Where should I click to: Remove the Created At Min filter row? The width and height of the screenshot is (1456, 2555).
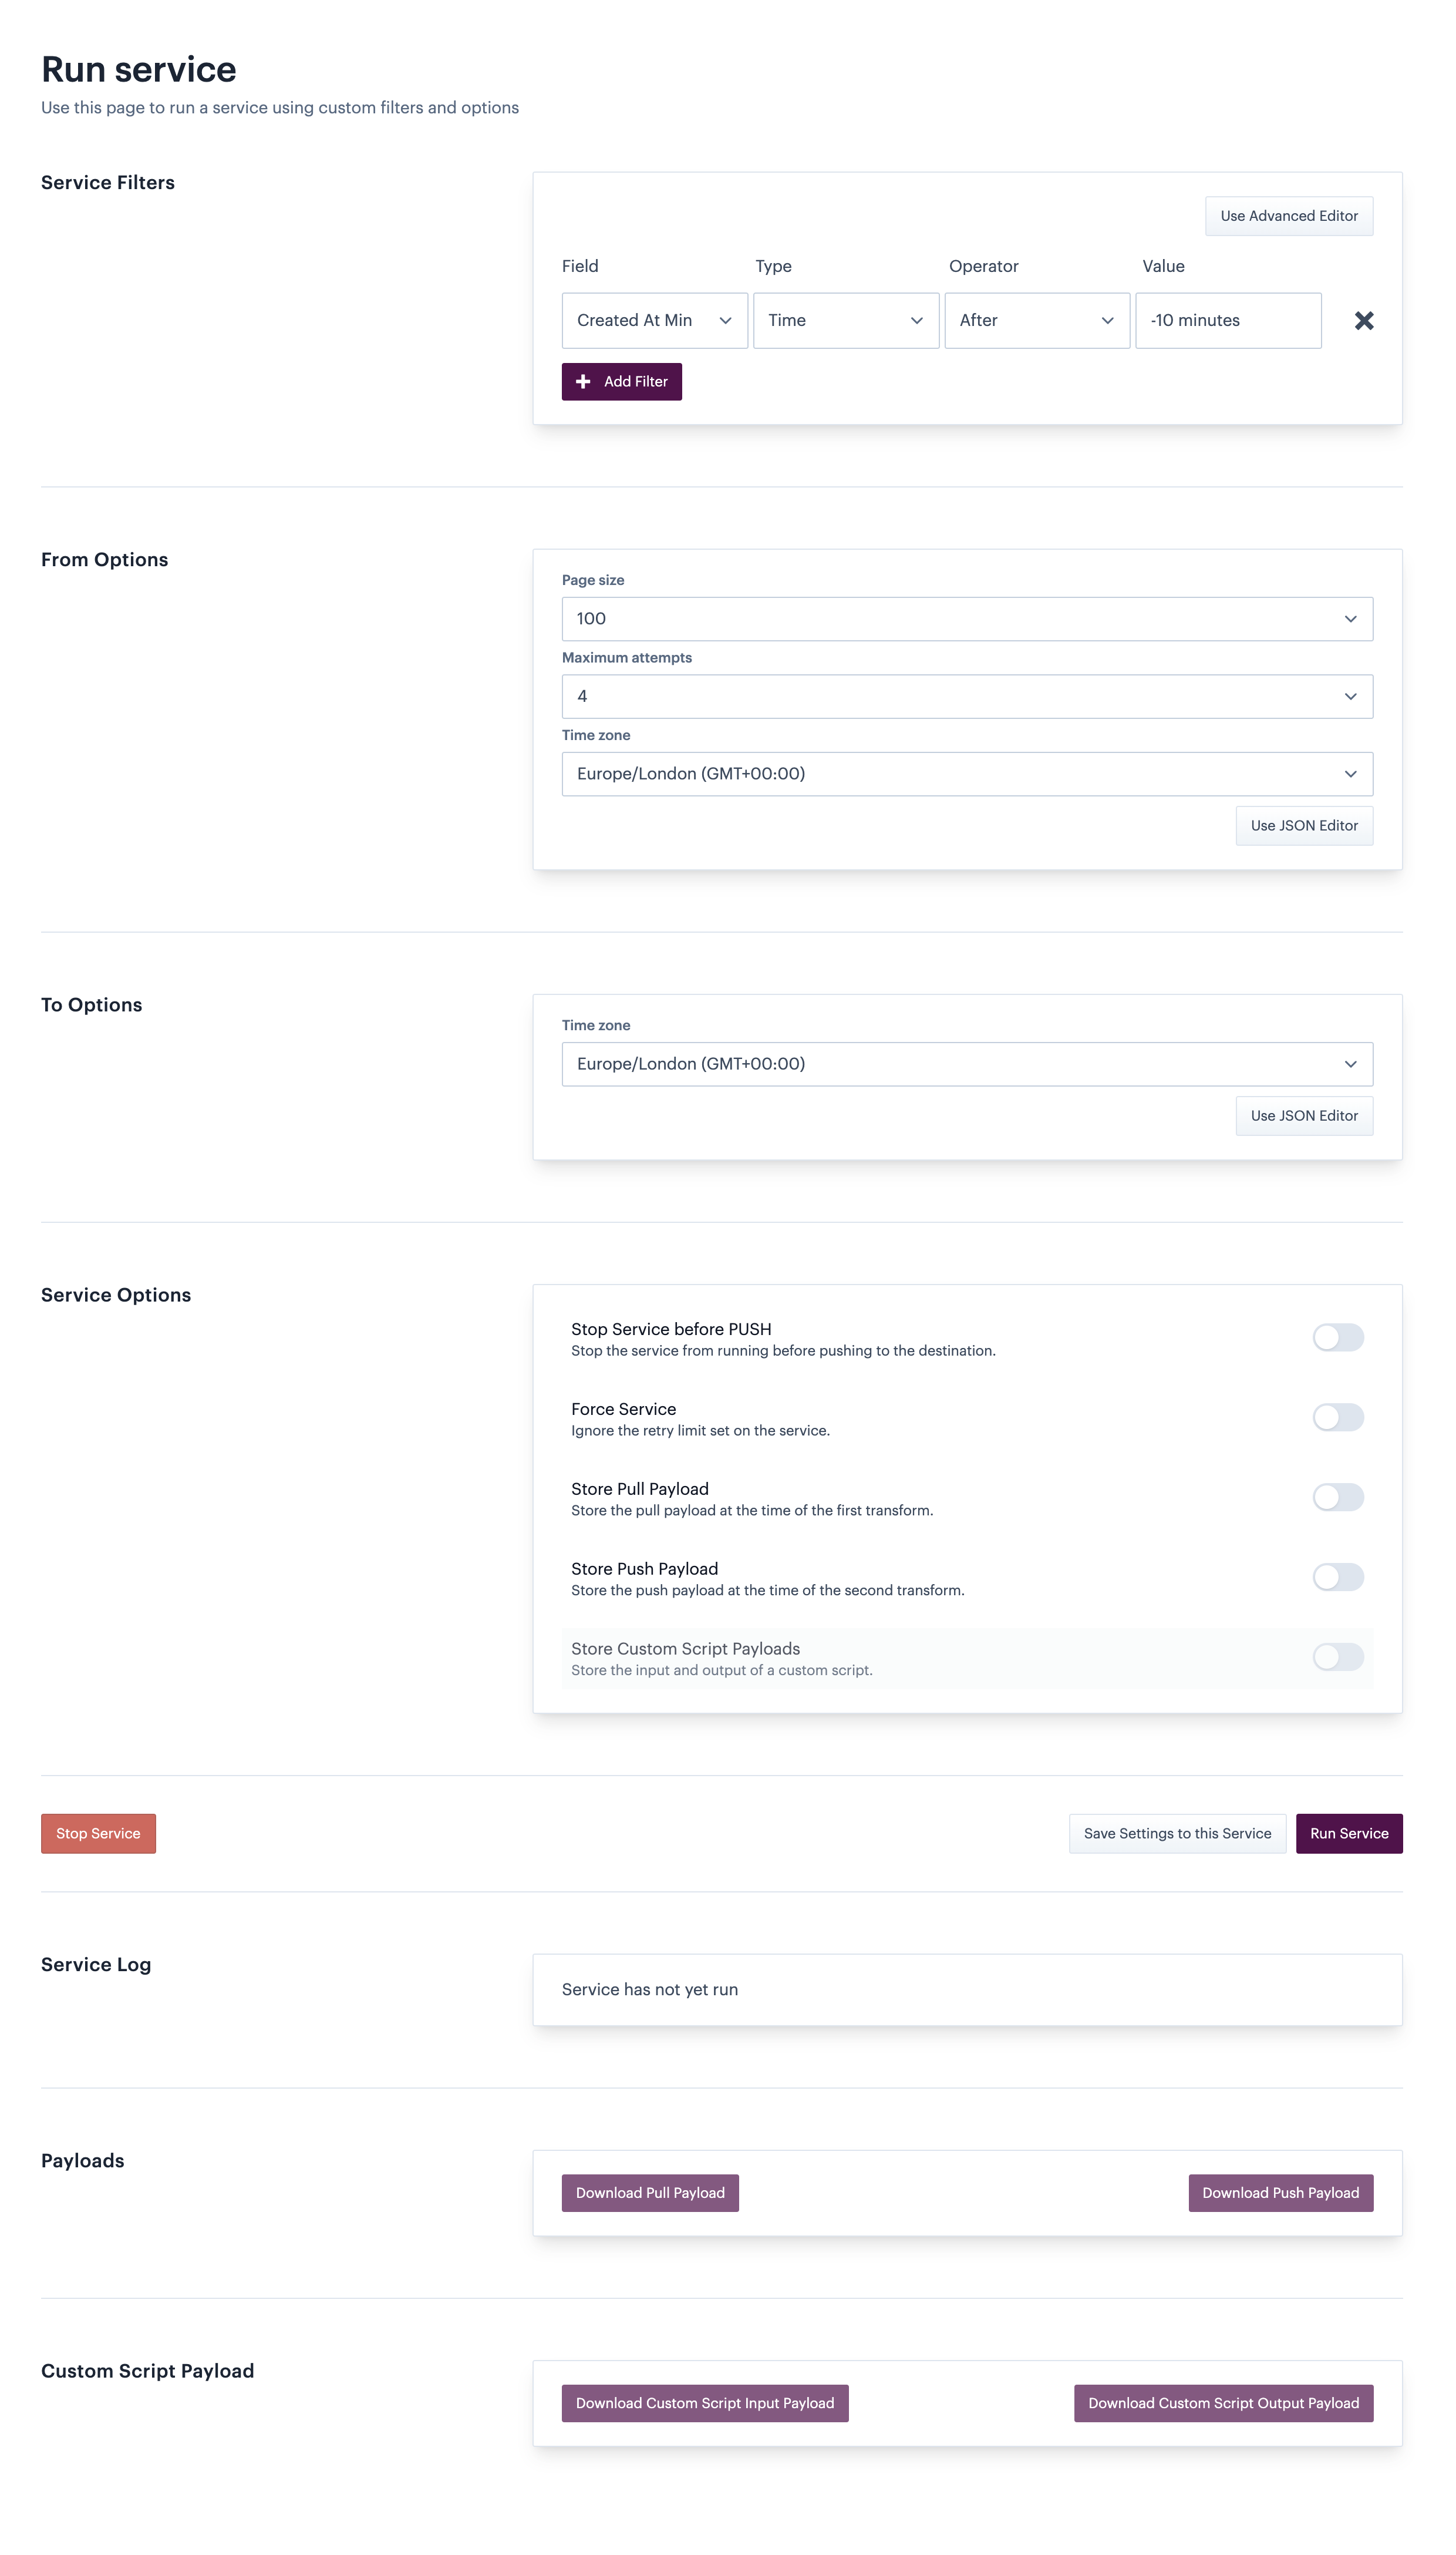tap(1363, 320)
